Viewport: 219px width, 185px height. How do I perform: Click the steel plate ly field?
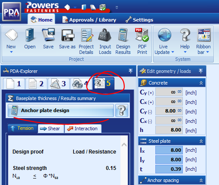tap(169, 160)
